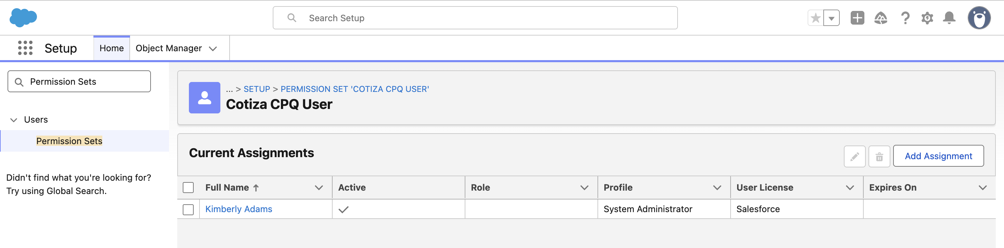Click the Profile column header label
This screenshot has width=1004, height=248.
(x=618, y=188)
